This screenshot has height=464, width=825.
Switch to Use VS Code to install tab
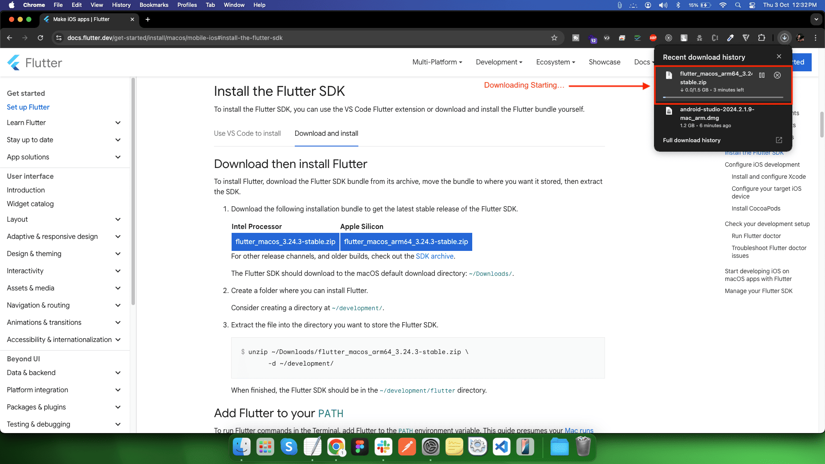tap(247, 134)
